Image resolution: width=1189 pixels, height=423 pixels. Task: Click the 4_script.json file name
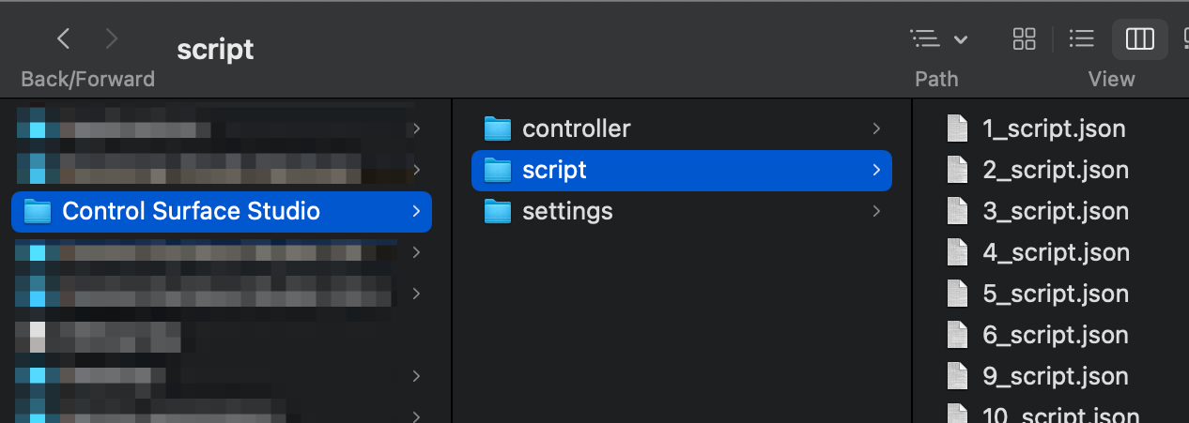[x=1056, y=252]
